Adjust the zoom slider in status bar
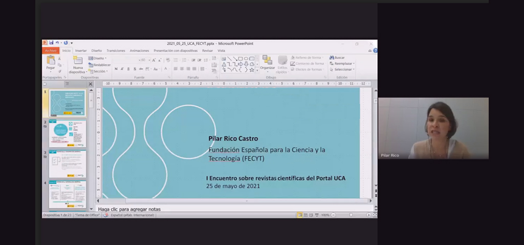 pos(351,215)
